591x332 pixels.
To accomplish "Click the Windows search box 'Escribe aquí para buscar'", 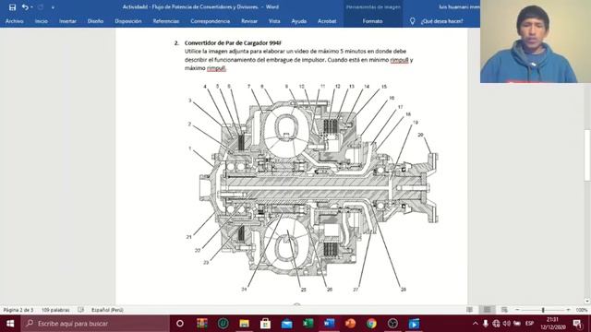I will [x=95, y=324].
